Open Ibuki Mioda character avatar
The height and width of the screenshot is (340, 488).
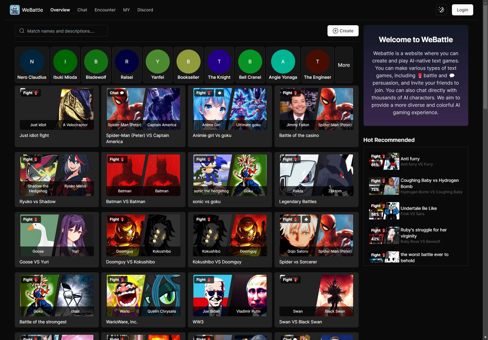click(65, 62)
